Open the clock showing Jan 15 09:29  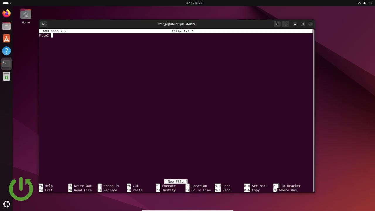point(194,3)
